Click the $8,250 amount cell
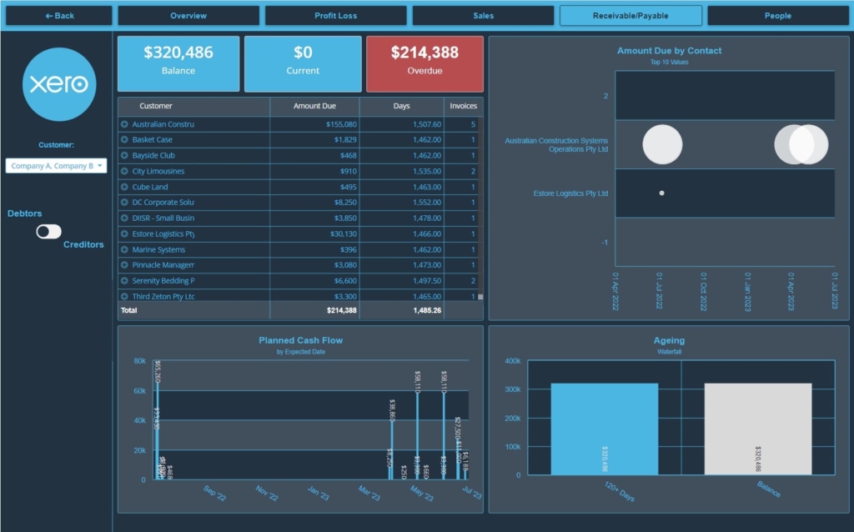The height and width of the screenshot is (532, 854). coord(345,202)
